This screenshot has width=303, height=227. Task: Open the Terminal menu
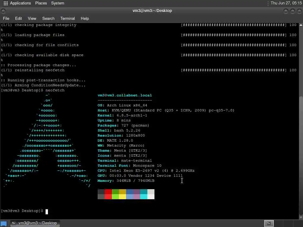coord(67,19)
